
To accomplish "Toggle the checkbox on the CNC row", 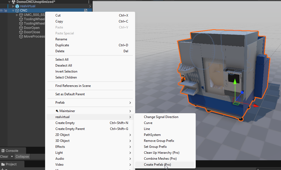I will [x=86, y=11].
